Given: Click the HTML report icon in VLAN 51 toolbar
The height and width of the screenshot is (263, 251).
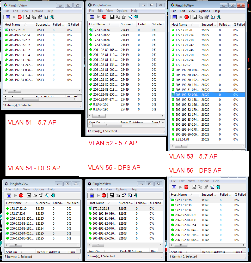Looking at the screenshot, I should (x=7, y=17).
